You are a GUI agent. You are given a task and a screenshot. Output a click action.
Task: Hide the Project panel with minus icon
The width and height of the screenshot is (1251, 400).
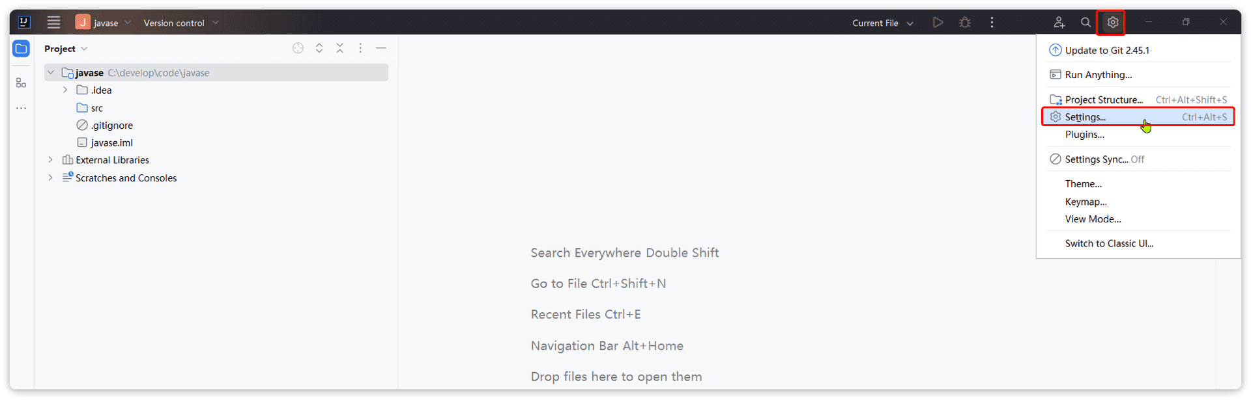[381, 48]
